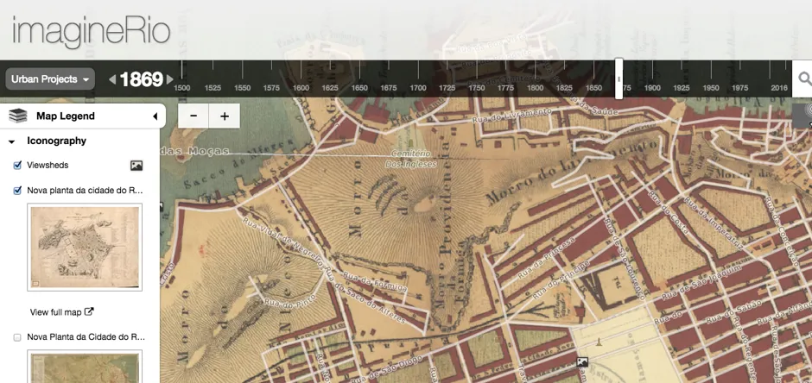Uncheck the Viewsheds checkbox
Image resolution: width=812 pixels, height=383 pixels.
[x=17, y=166]
